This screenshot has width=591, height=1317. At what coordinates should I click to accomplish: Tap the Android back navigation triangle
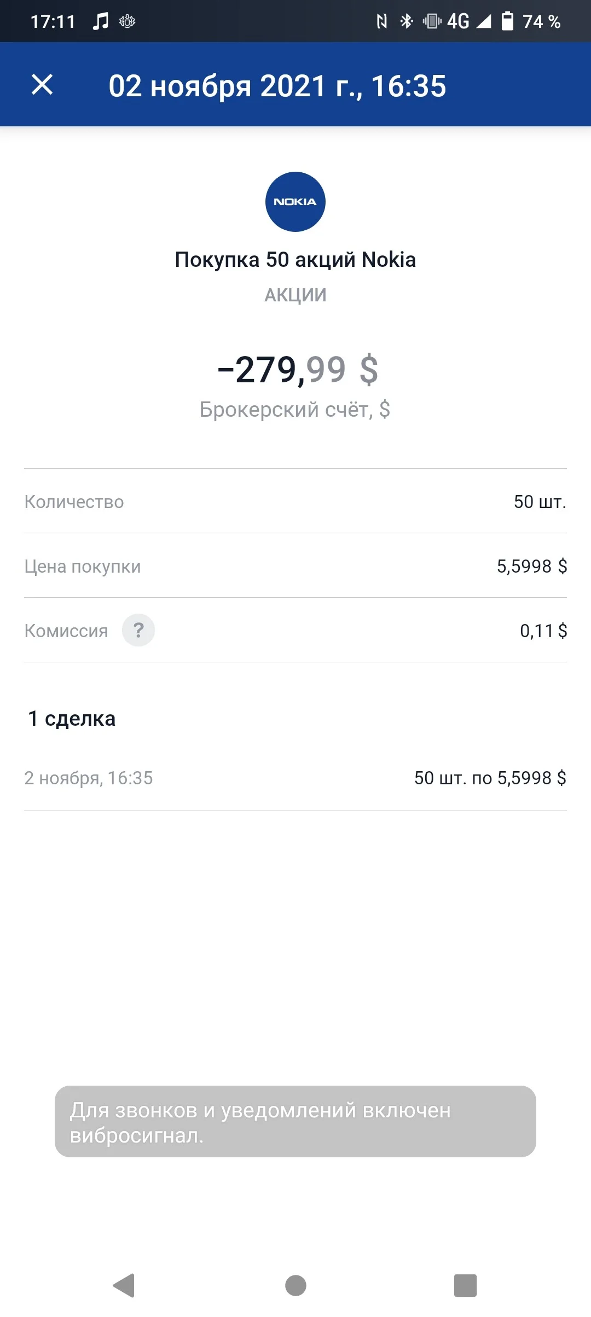124,1285
